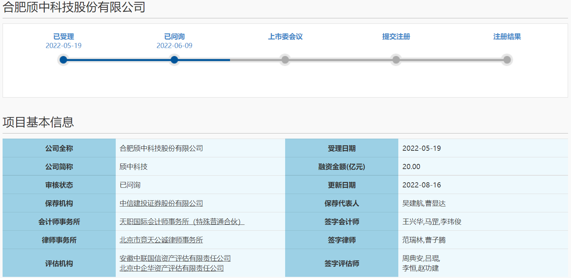Click the 提交注册 stage marker dot
571x278 pixels.
(396, 60)
